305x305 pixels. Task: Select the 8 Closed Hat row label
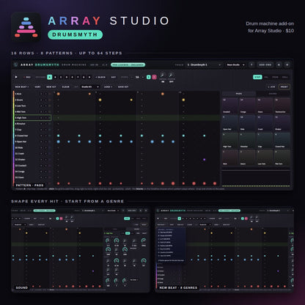(21, 136)
